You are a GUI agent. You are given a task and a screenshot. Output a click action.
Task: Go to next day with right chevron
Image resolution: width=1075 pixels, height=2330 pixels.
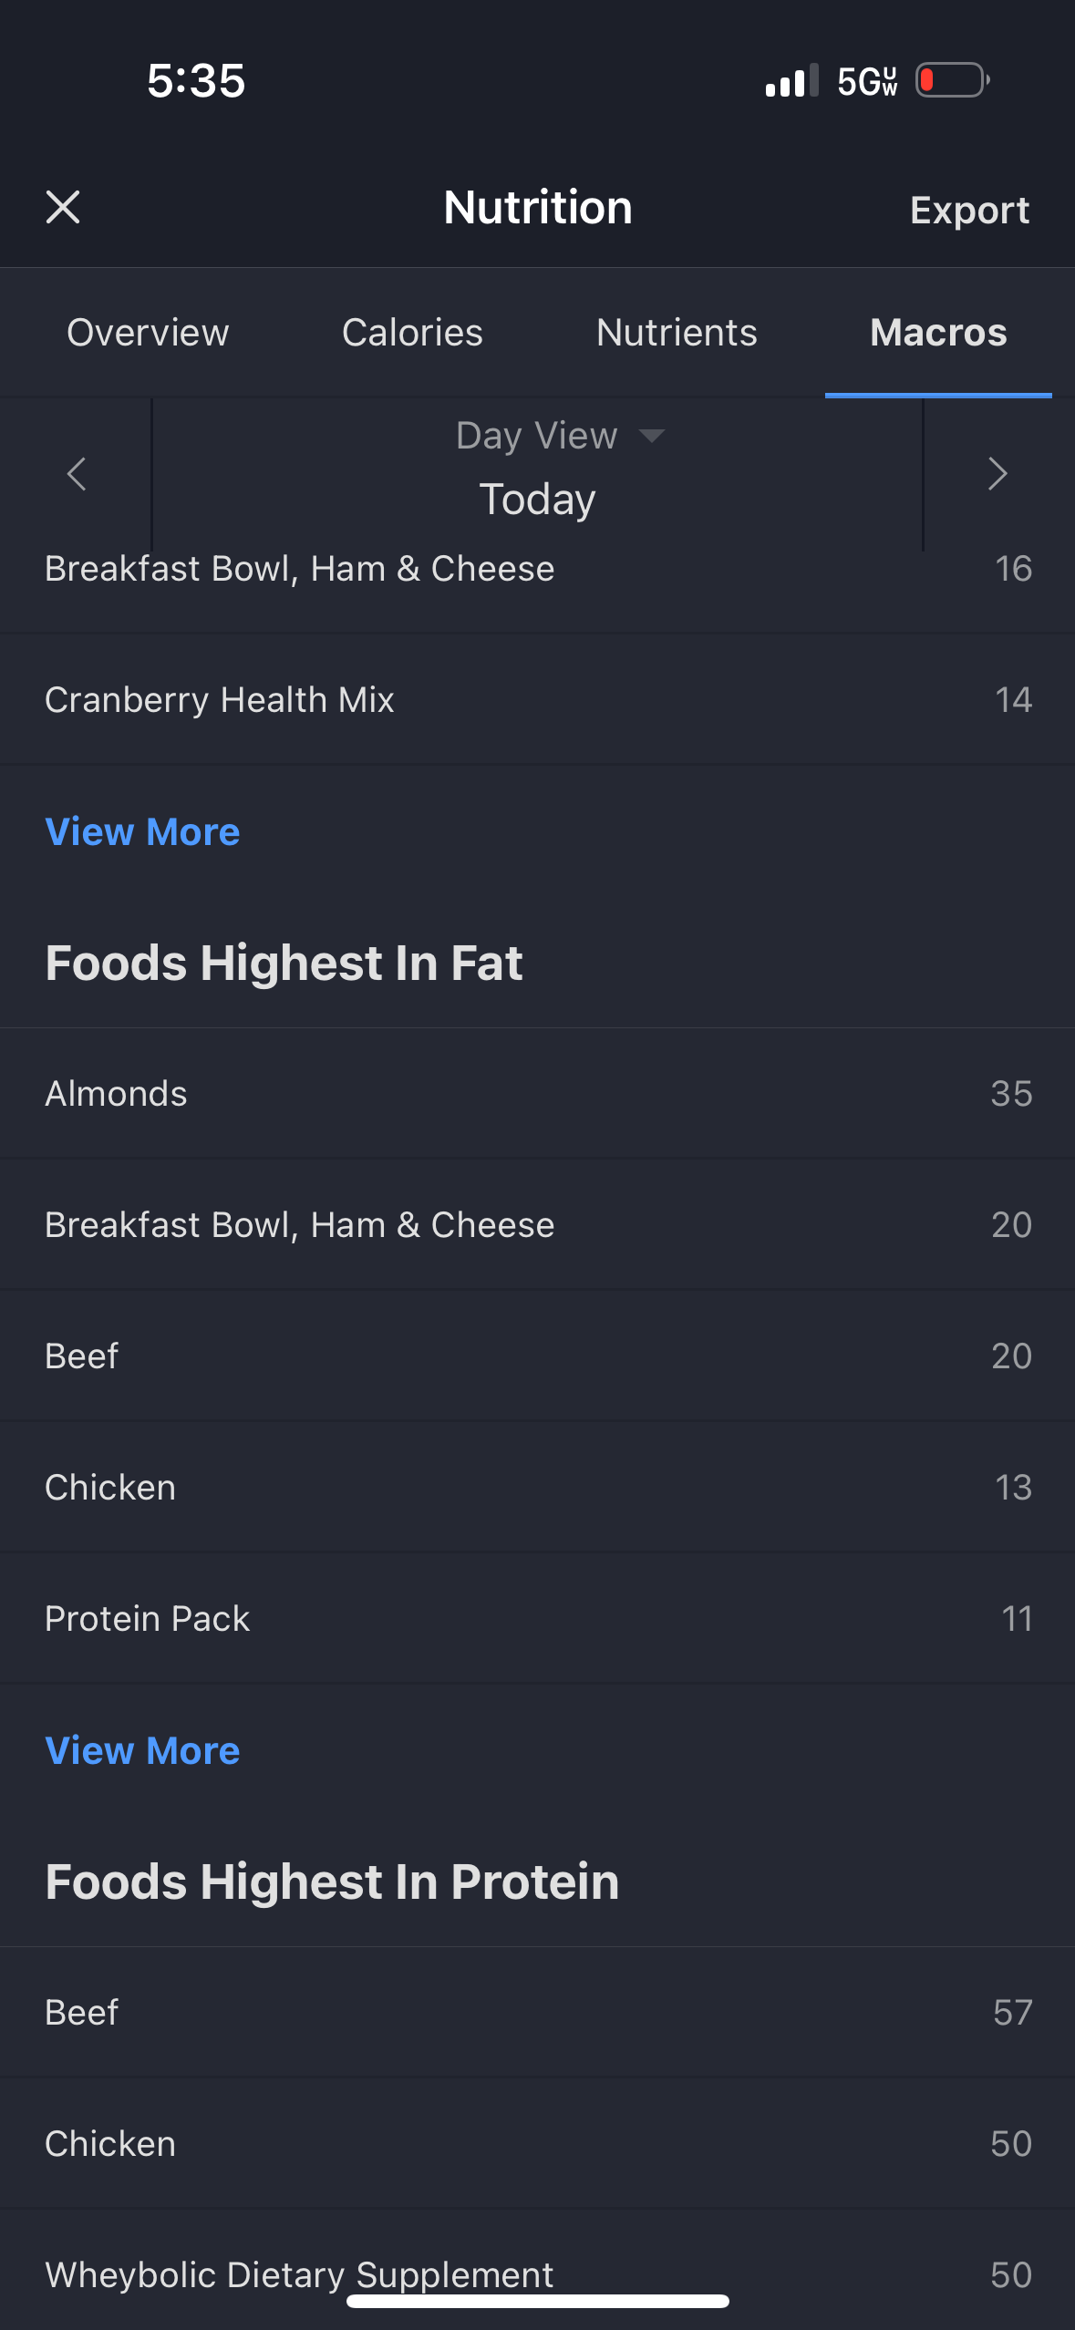click(997, 473)
